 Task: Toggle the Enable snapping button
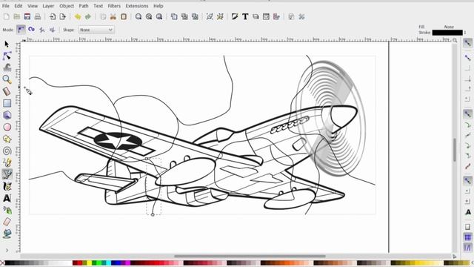(467, 43)
